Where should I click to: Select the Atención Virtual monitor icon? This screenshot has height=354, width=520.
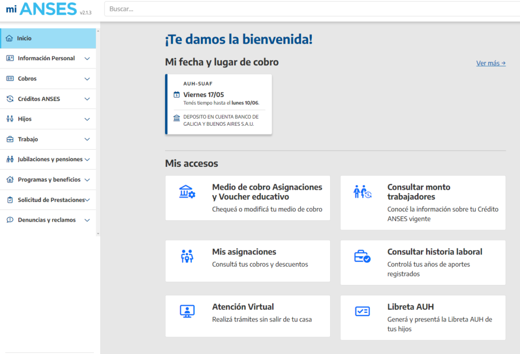(187, 309)
